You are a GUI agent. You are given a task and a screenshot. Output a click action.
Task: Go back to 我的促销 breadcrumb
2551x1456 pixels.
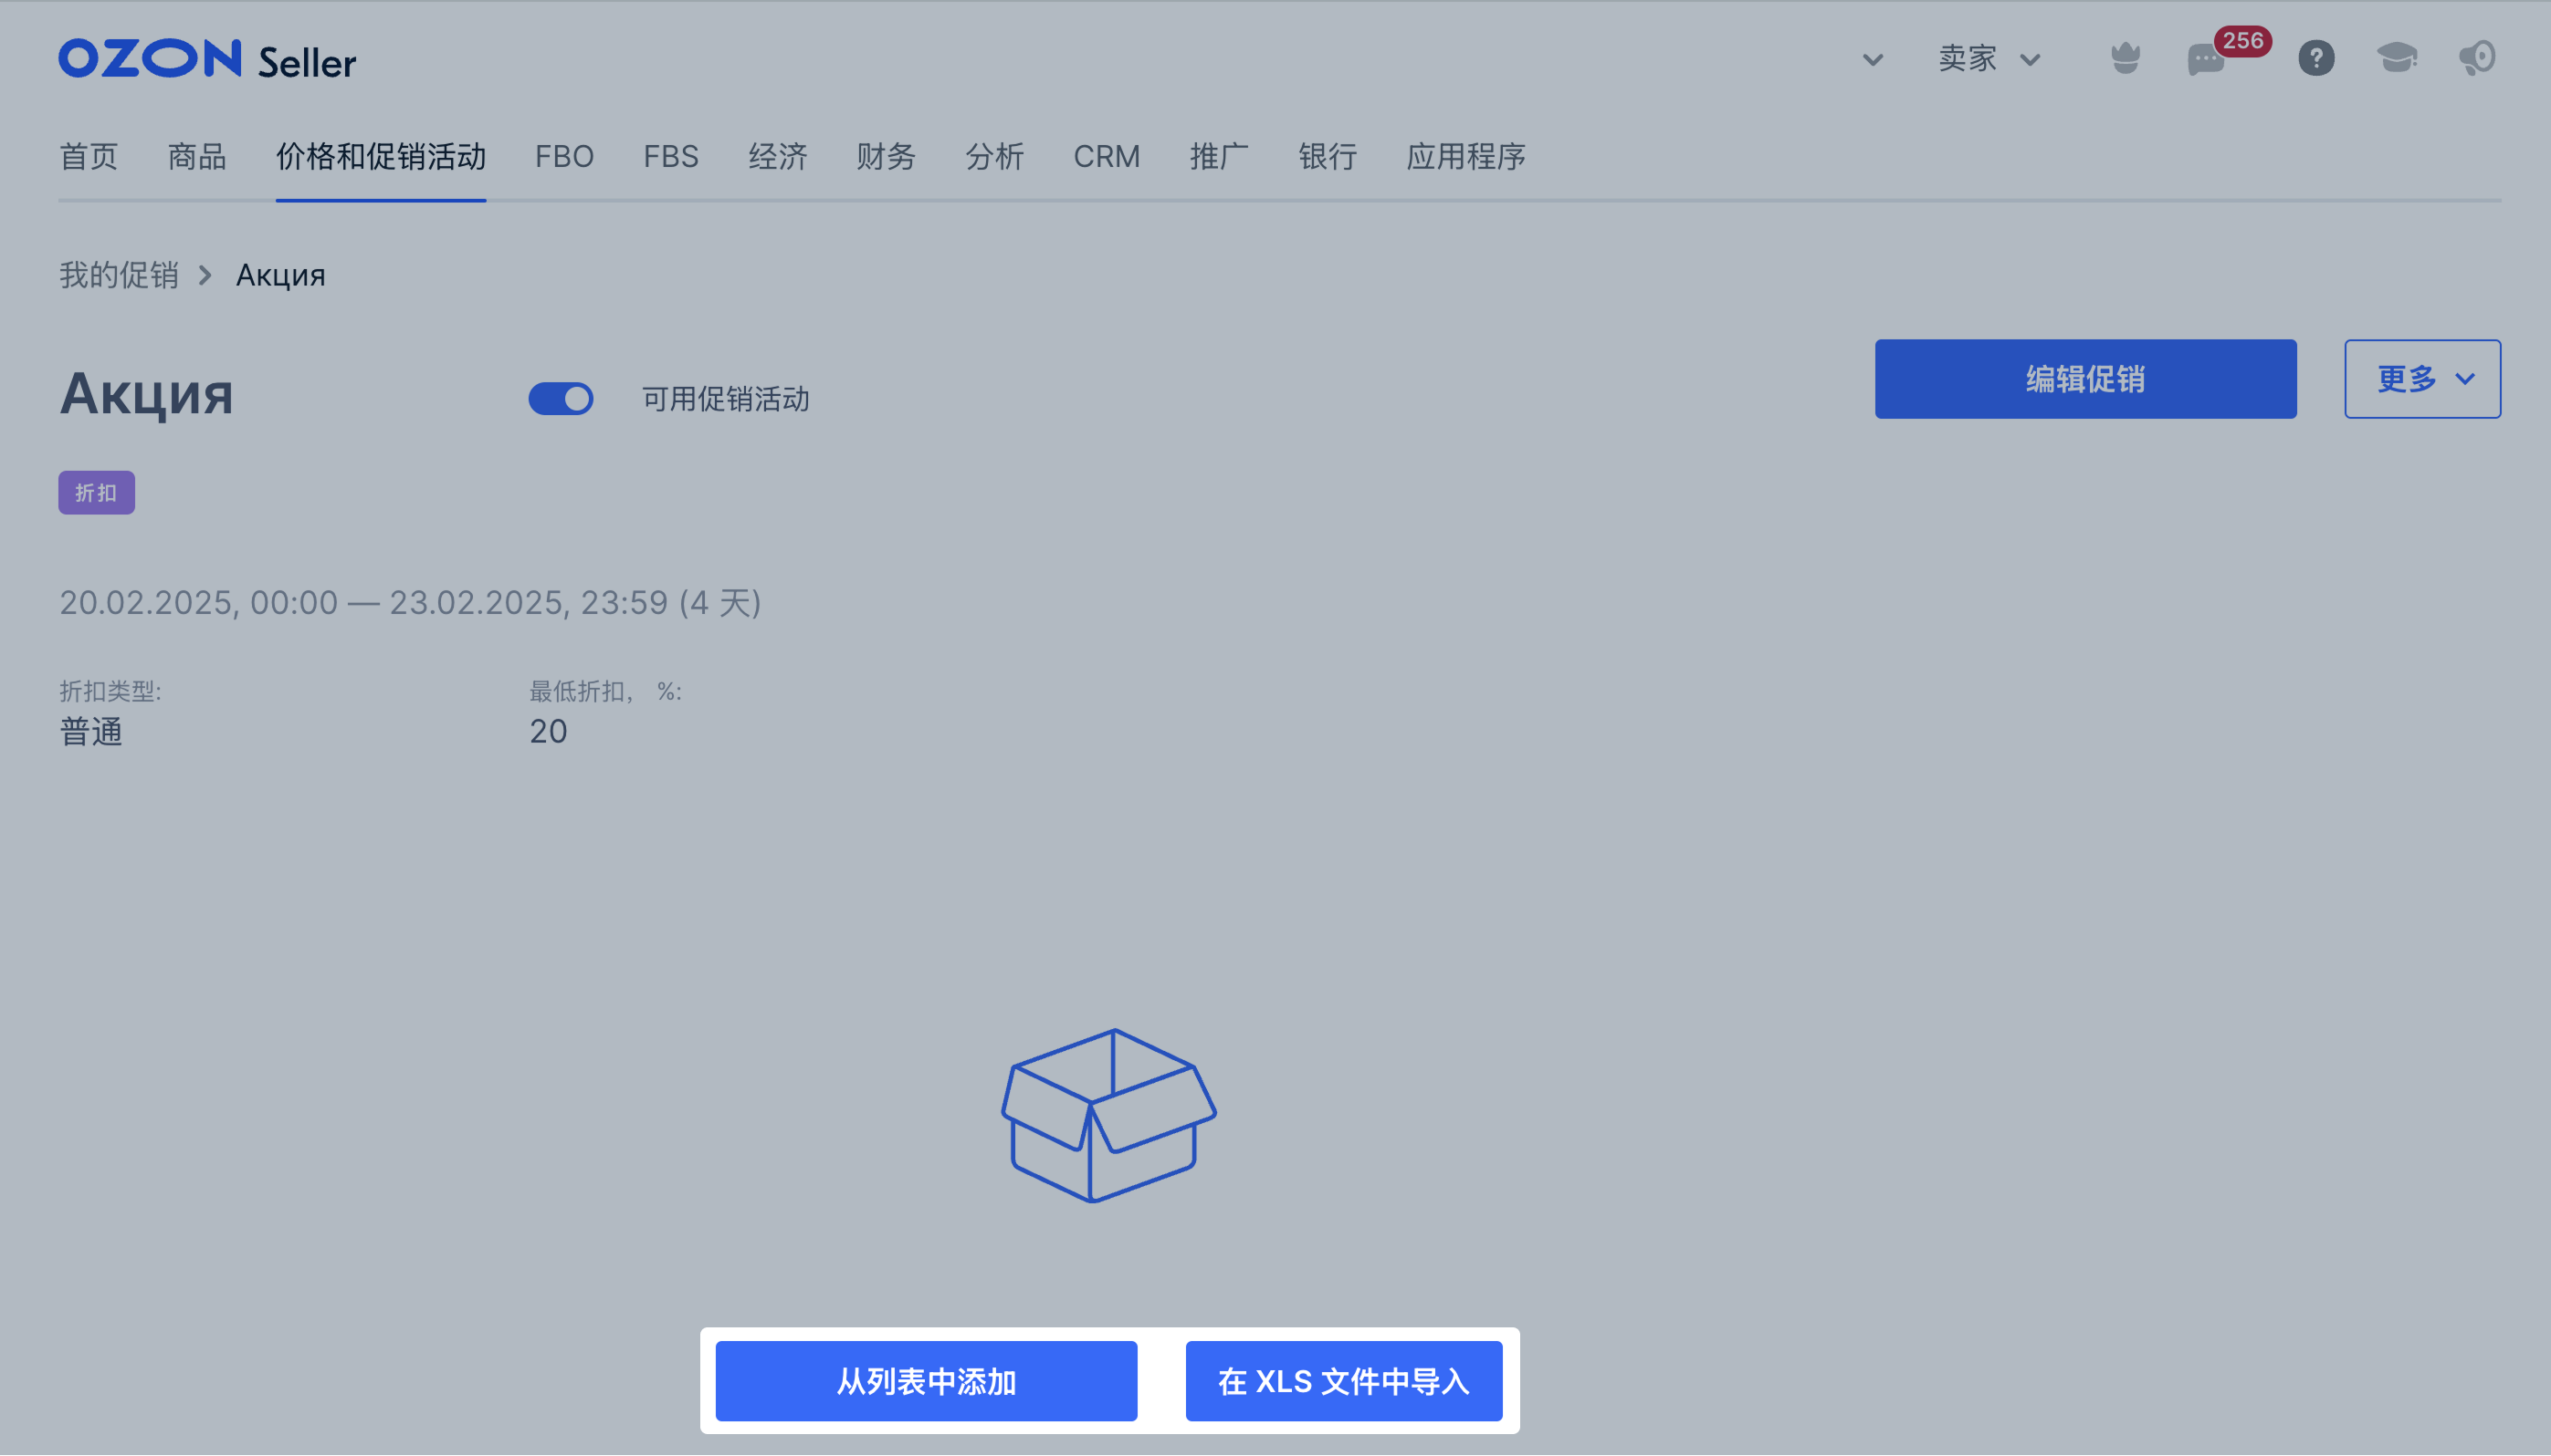tap(118, 275)
